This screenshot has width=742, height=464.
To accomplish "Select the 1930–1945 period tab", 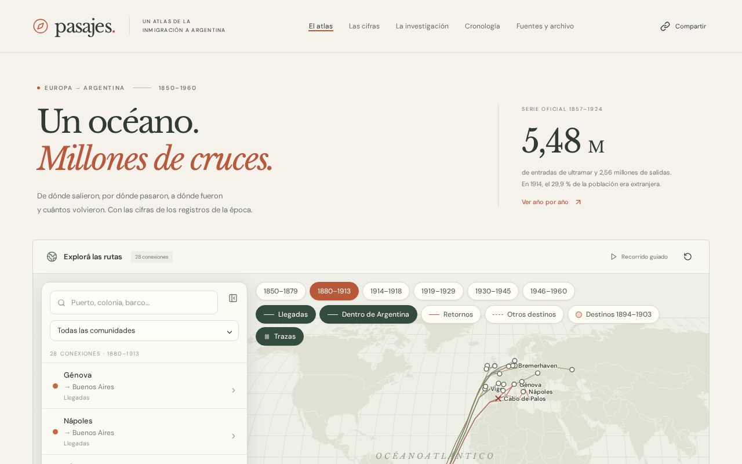I will [493, 291].
